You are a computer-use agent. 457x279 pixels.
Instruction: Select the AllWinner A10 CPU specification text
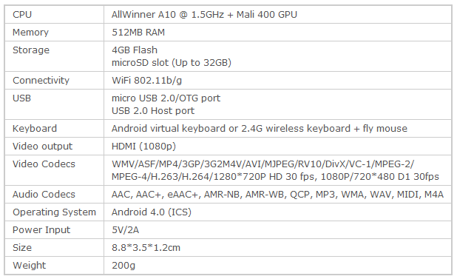click(x=204, y=15)
